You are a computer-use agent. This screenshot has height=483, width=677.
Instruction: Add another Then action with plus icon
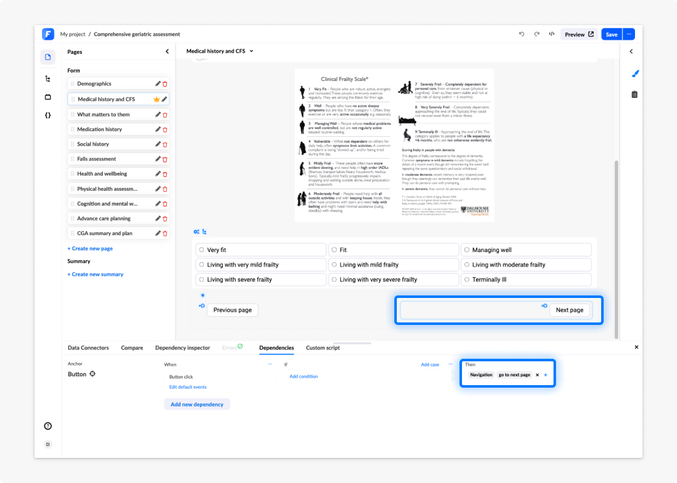pos(546,375)
